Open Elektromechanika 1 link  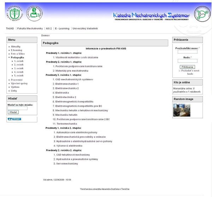[x=67, y=84]
